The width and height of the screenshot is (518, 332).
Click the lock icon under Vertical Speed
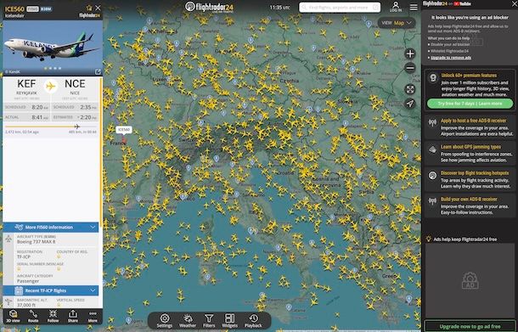point(59,305)
